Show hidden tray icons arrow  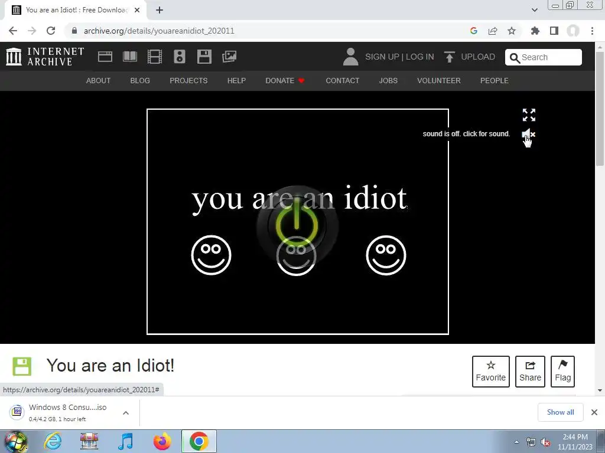pos(516,442)
